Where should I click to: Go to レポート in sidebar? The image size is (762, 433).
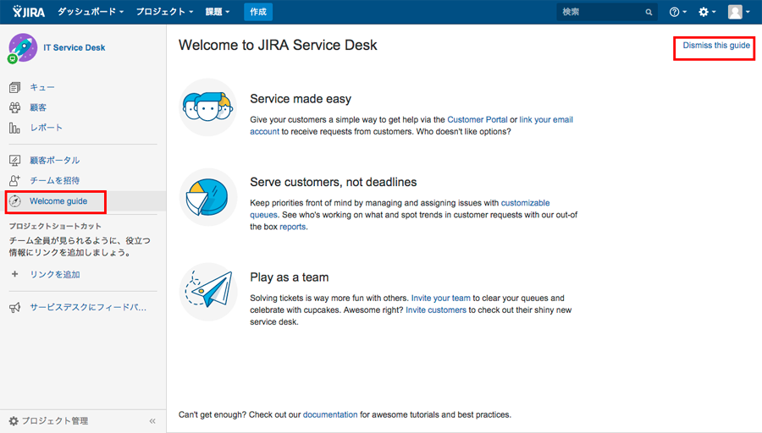47,128
